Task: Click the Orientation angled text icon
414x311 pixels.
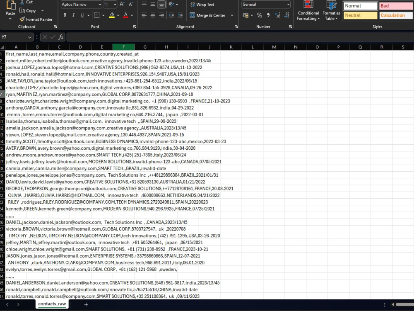Action: 171,4
